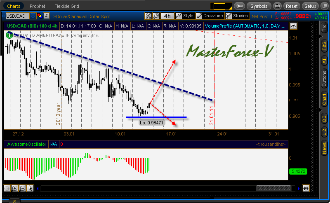Click the USD/CAD symbol input field
The height and width of the screenshot is (203, 330).
[x=17, y=16]
